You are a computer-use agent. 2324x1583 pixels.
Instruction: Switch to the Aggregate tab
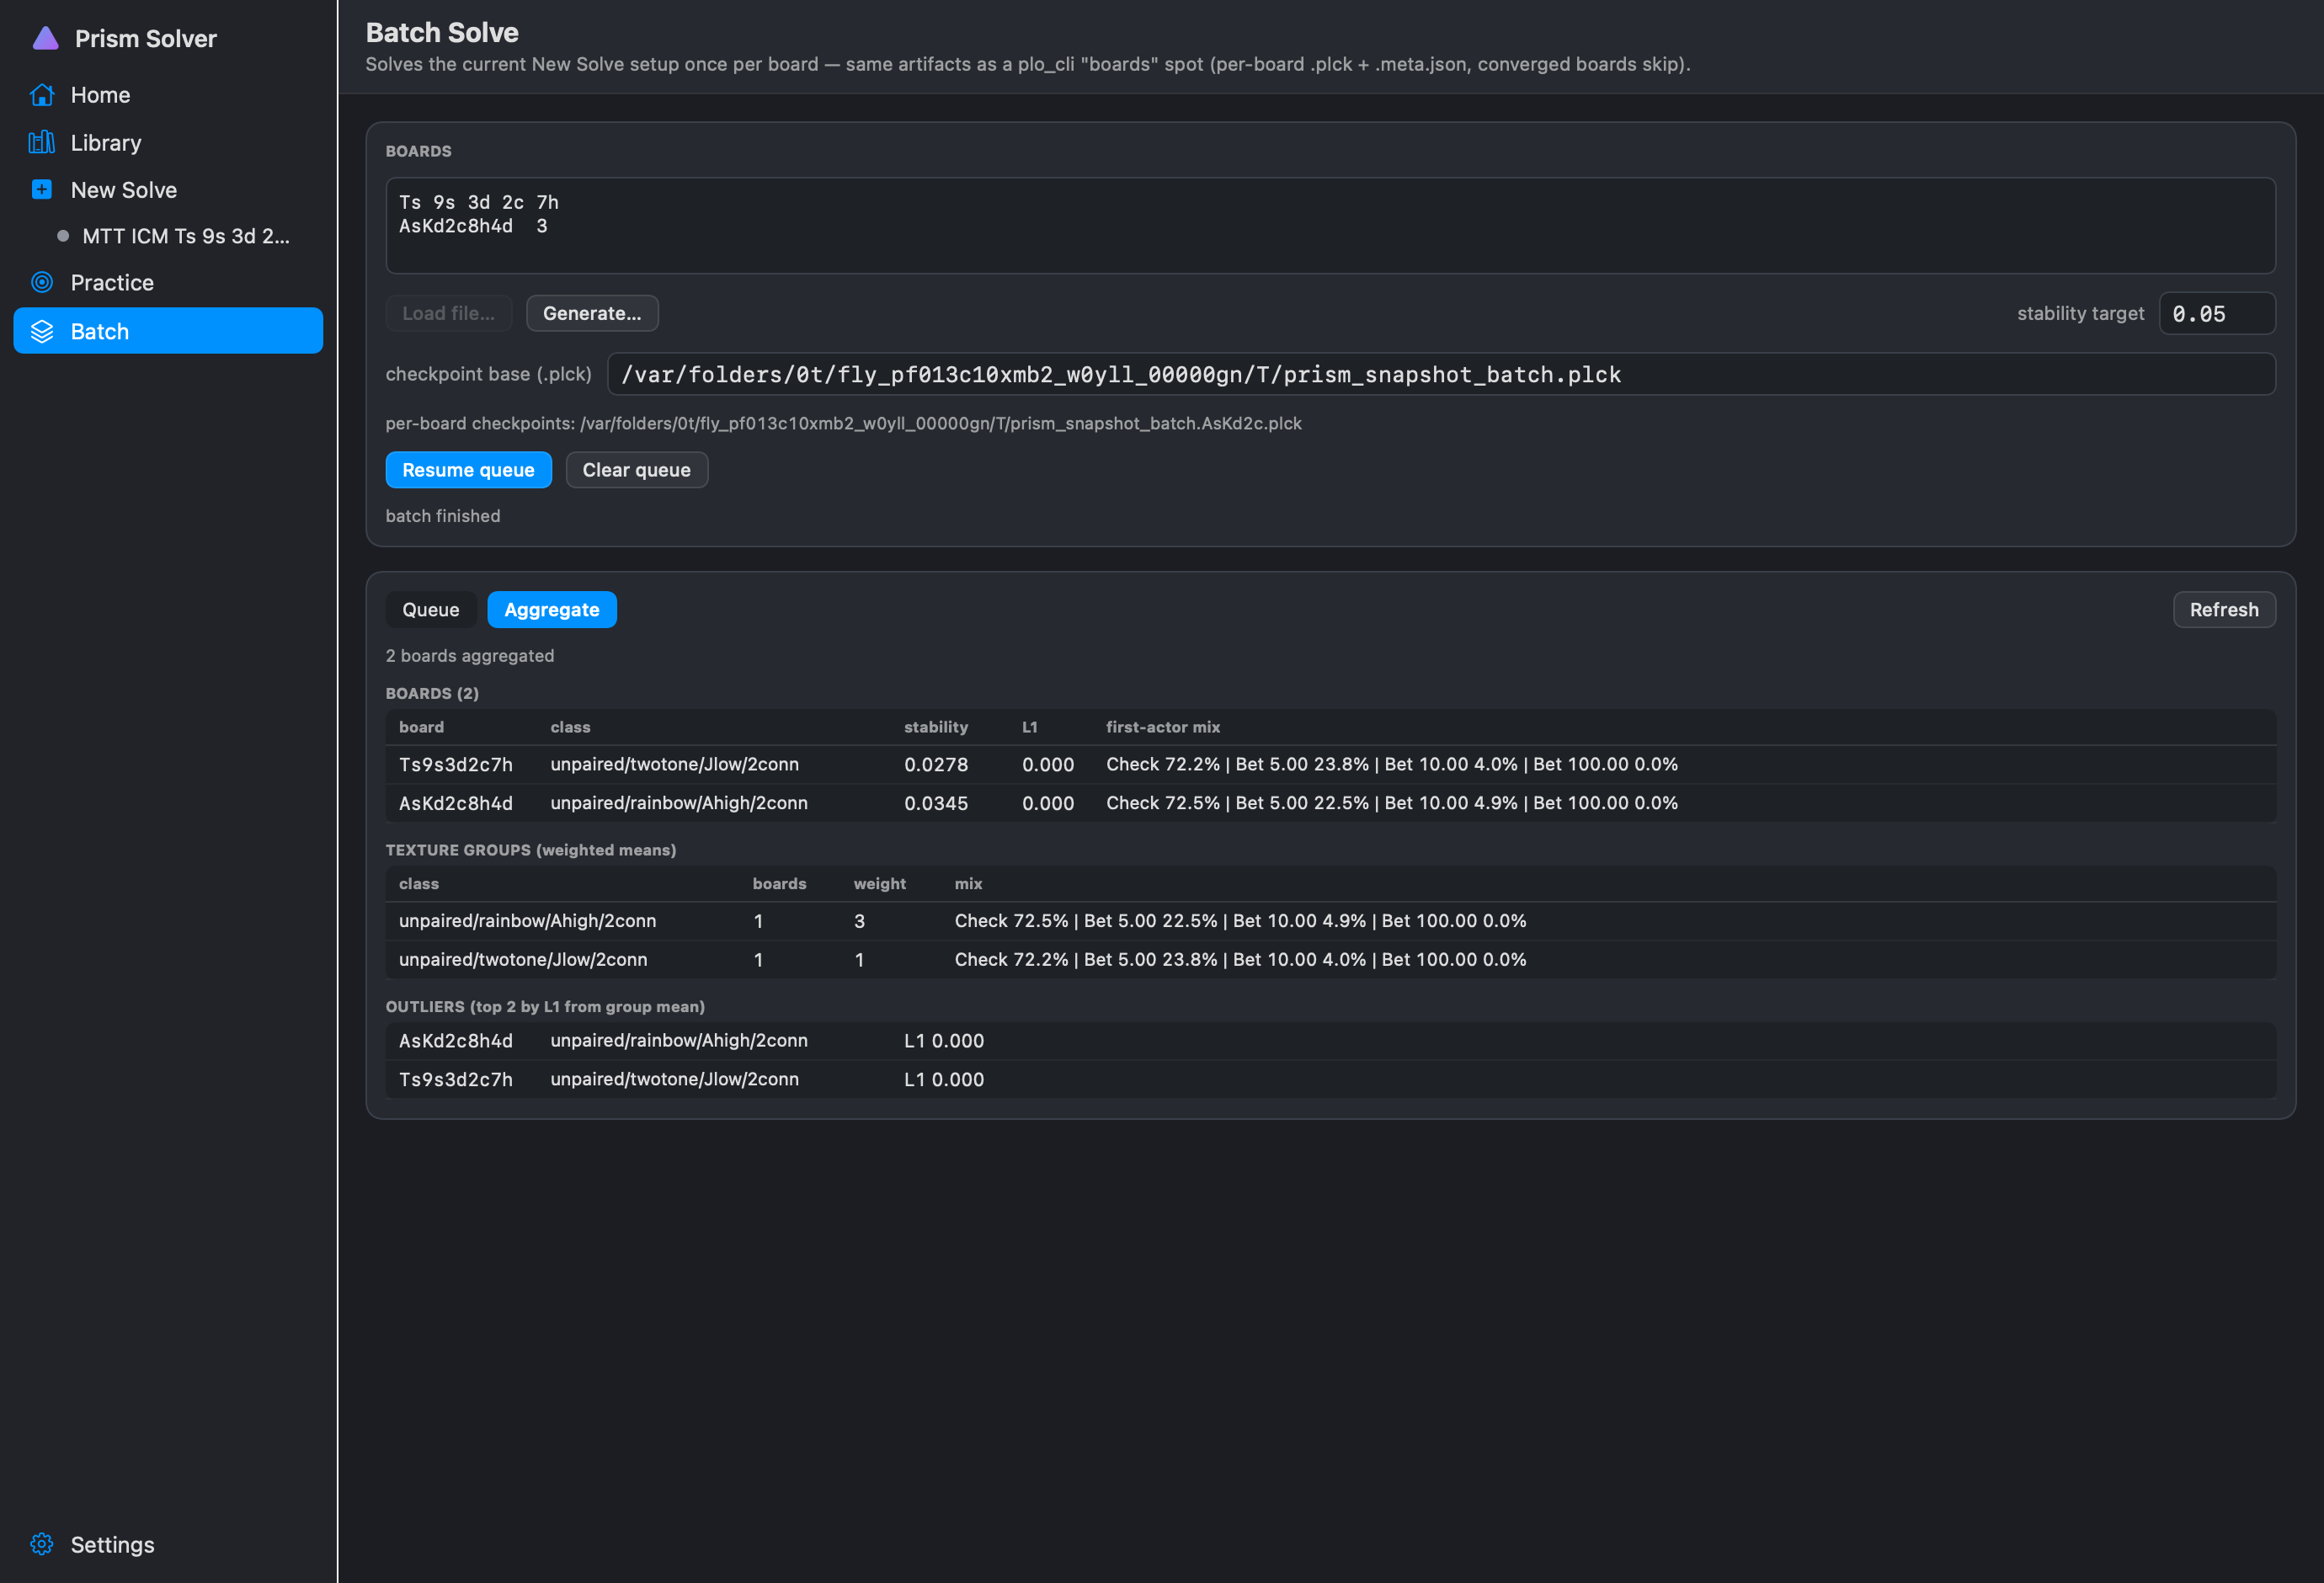551,610
